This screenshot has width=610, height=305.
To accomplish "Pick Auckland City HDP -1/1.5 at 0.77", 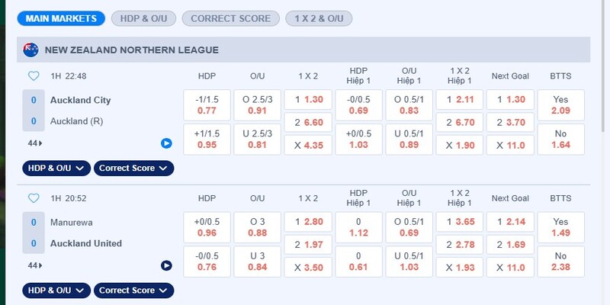I will [207, 105].
